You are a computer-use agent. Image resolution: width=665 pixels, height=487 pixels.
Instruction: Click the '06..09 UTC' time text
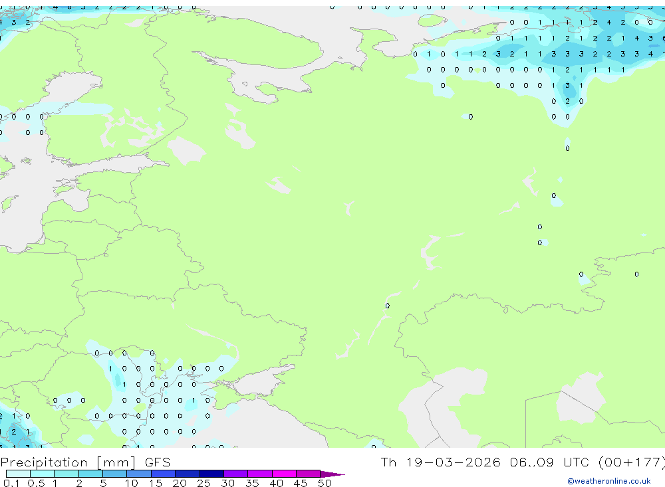point(550,462)
